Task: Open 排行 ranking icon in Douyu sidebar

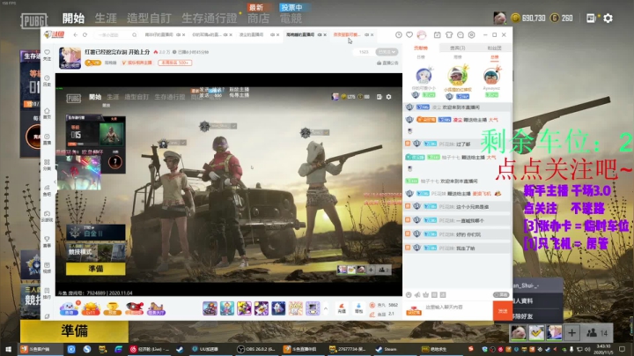Action: [x=47, y=291]
